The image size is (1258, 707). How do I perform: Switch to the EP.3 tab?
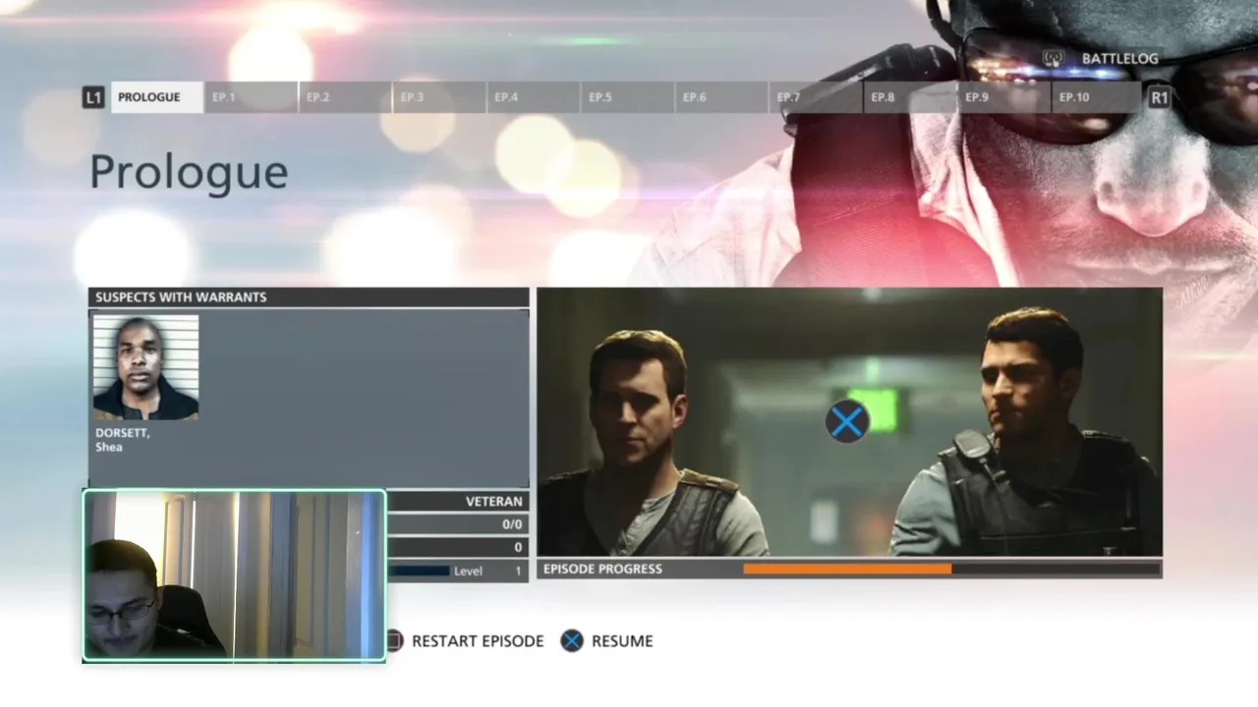tap(439, 97)
